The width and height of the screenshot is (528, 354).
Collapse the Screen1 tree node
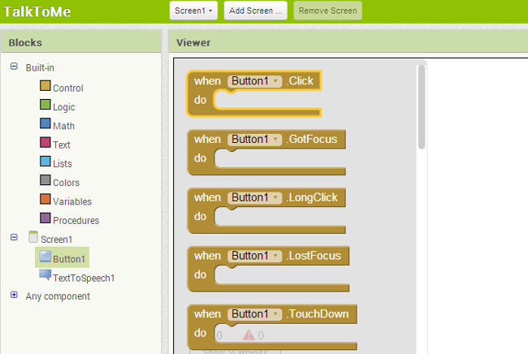[14, 238]
